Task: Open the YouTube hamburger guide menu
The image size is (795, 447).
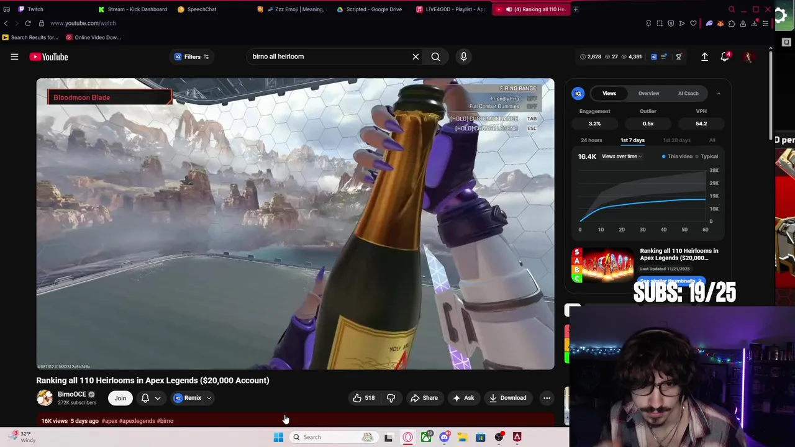Action: pos(14,56)
